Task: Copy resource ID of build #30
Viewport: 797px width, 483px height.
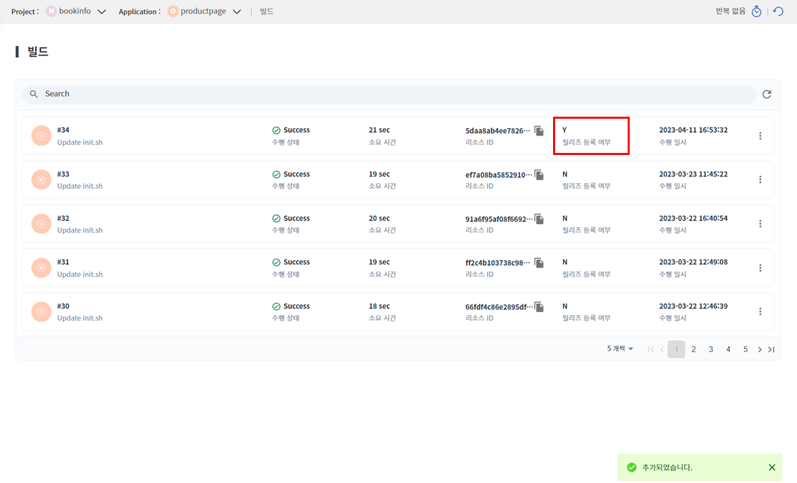Action: [x=540, y=307]
